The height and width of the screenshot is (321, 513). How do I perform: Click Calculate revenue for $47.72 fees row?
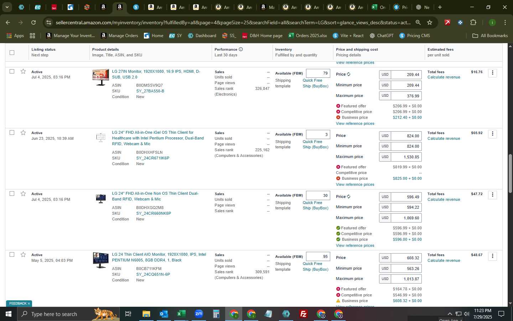444,199
